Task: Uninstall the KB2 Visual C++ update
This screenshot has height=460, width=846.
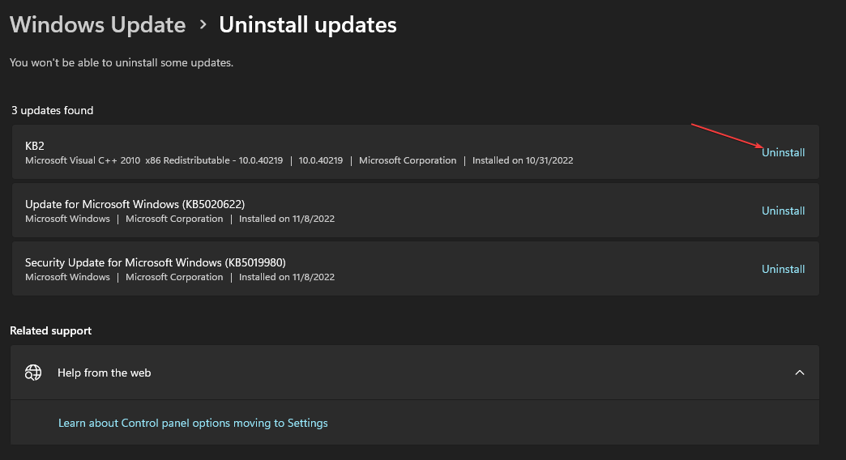Action: click(783, 152)
